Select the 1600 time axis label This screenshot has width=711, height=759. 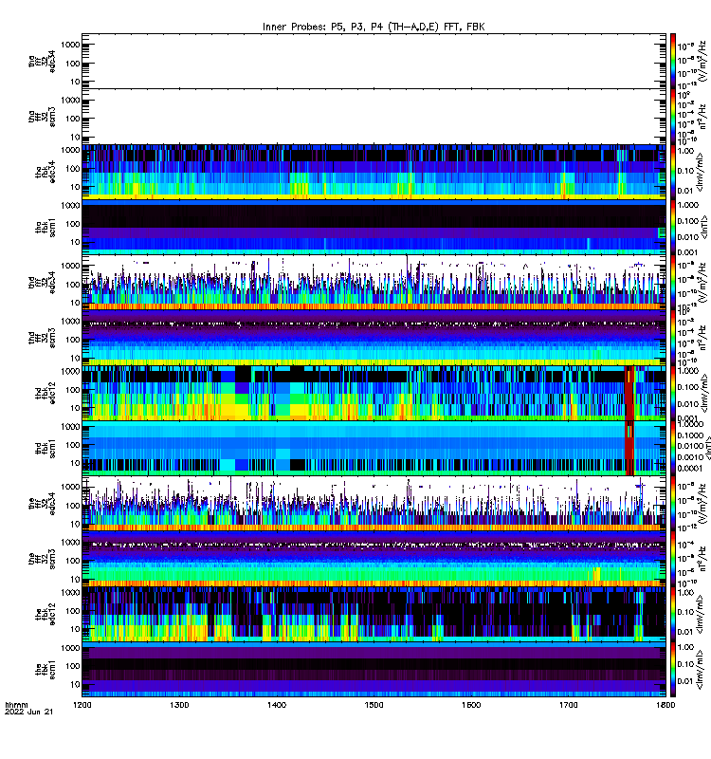(471, 705)
